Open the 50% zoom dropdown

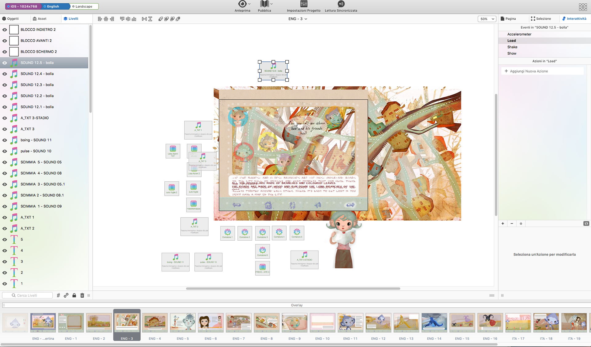point(487,19)
